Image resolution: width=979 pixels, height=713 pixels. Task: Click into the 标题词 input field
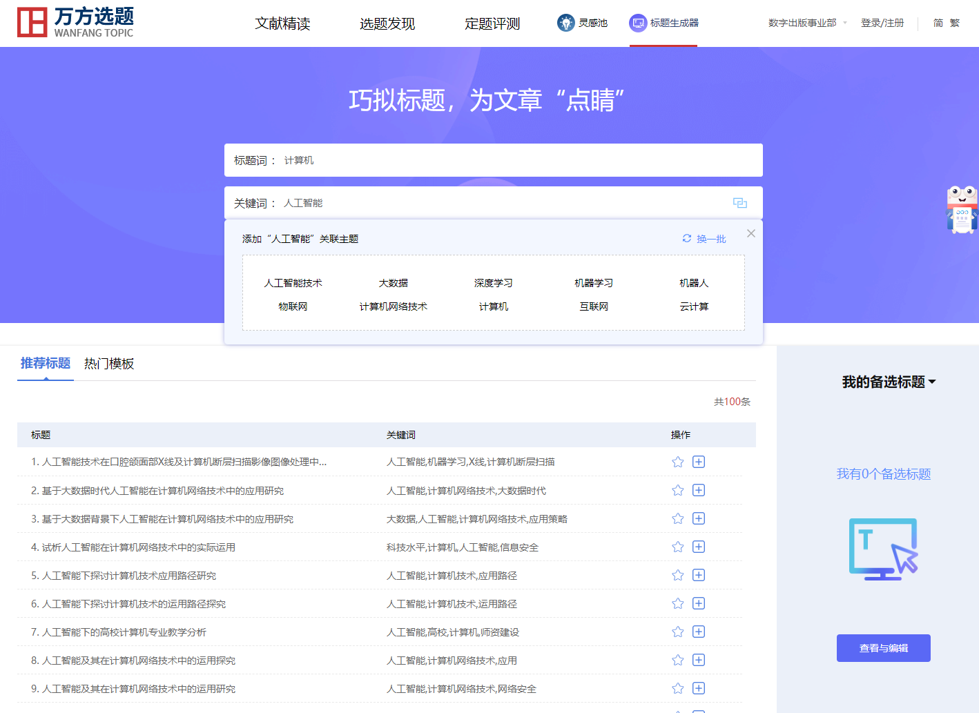(518, 160)
